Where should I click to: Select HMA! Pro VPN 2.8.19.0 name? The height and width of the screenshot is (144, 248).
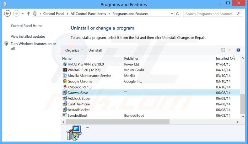pyautogui.click(x=86, y=64)
